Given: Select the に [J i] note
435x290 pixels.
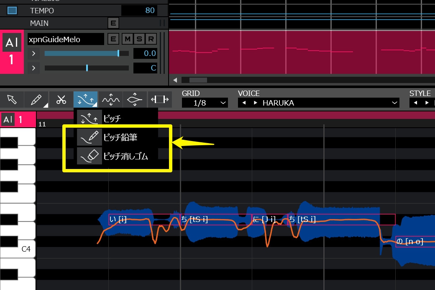Looking at the screenshot, I should [270, 219].
